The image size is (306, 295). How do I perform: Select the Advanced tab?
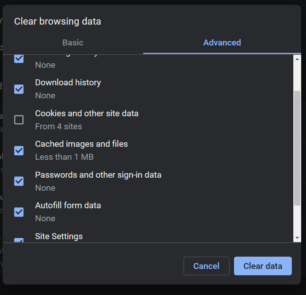point(222,42)
